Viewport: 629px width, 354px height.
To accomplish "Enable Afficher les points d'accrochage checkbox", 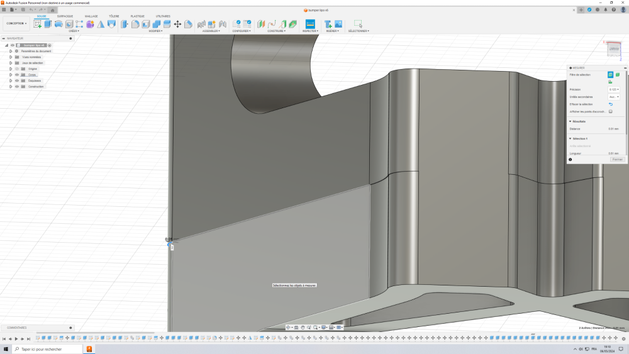I will (x=610, y=111).
